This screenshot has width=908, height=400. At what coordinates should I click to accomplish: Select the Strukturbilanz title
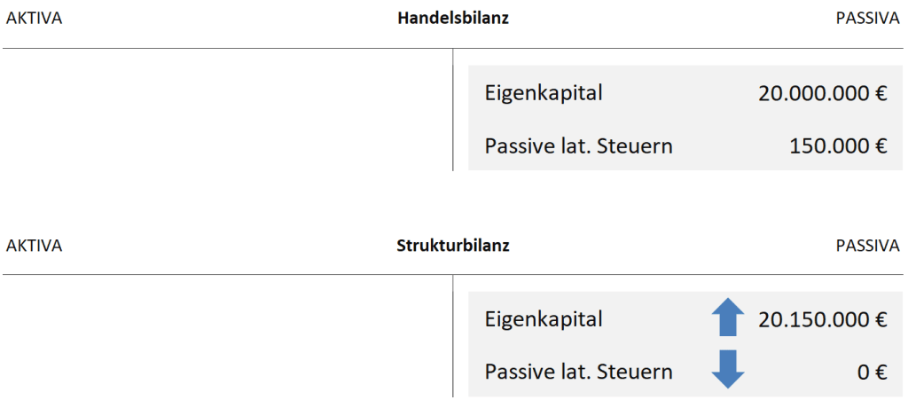pos(453,246)
